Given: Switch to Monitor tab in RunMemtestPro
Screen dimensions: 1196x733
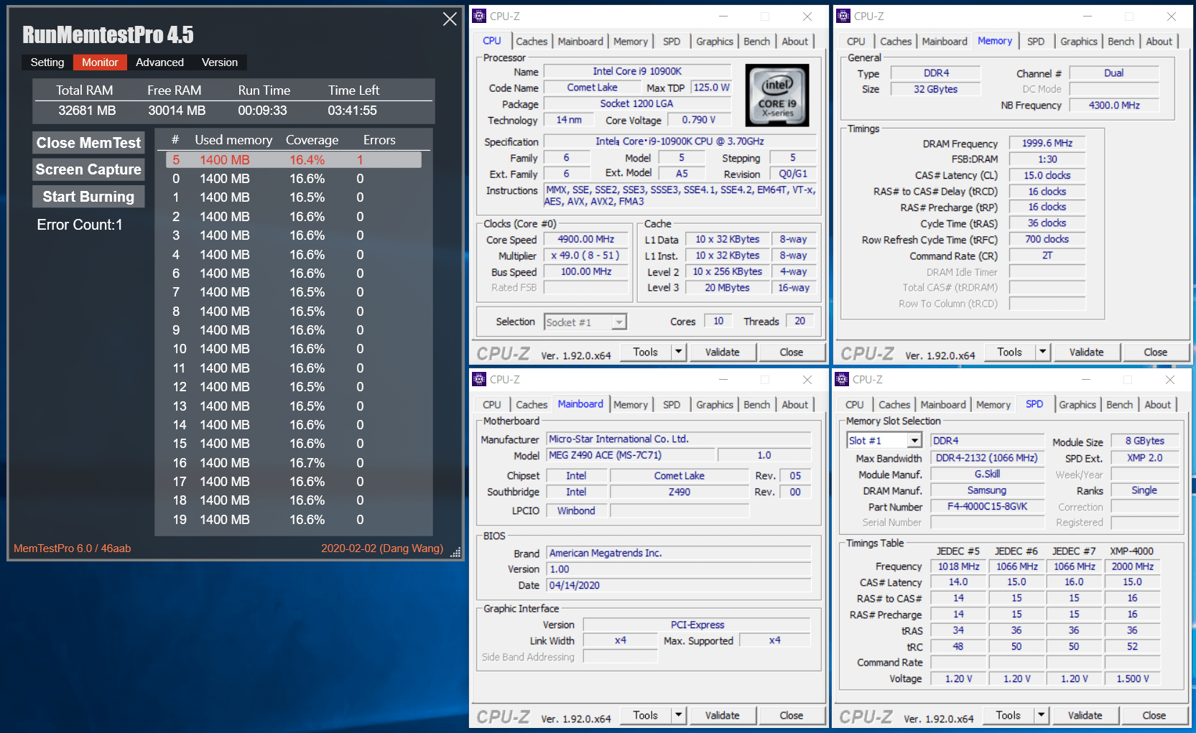Looking at the screenshot, I should [100, 62].
